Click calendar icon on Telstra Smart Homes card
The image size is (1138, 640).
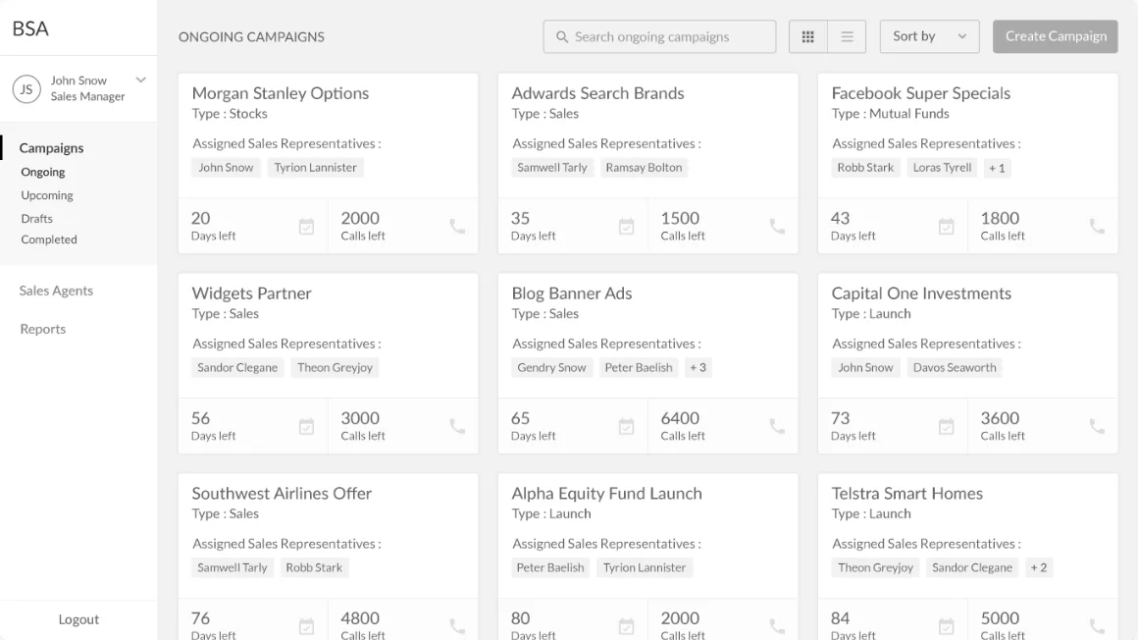click(946, 626)
